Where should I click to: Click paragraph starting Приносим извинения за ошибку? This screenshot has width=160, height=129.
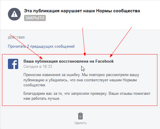81,80
